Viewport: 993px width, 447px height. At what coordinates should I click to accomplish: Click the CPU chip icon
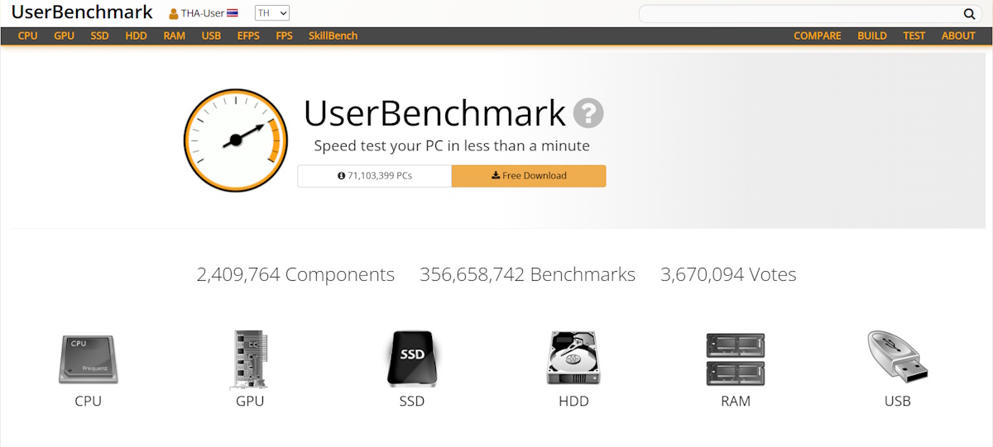(88, 359)
